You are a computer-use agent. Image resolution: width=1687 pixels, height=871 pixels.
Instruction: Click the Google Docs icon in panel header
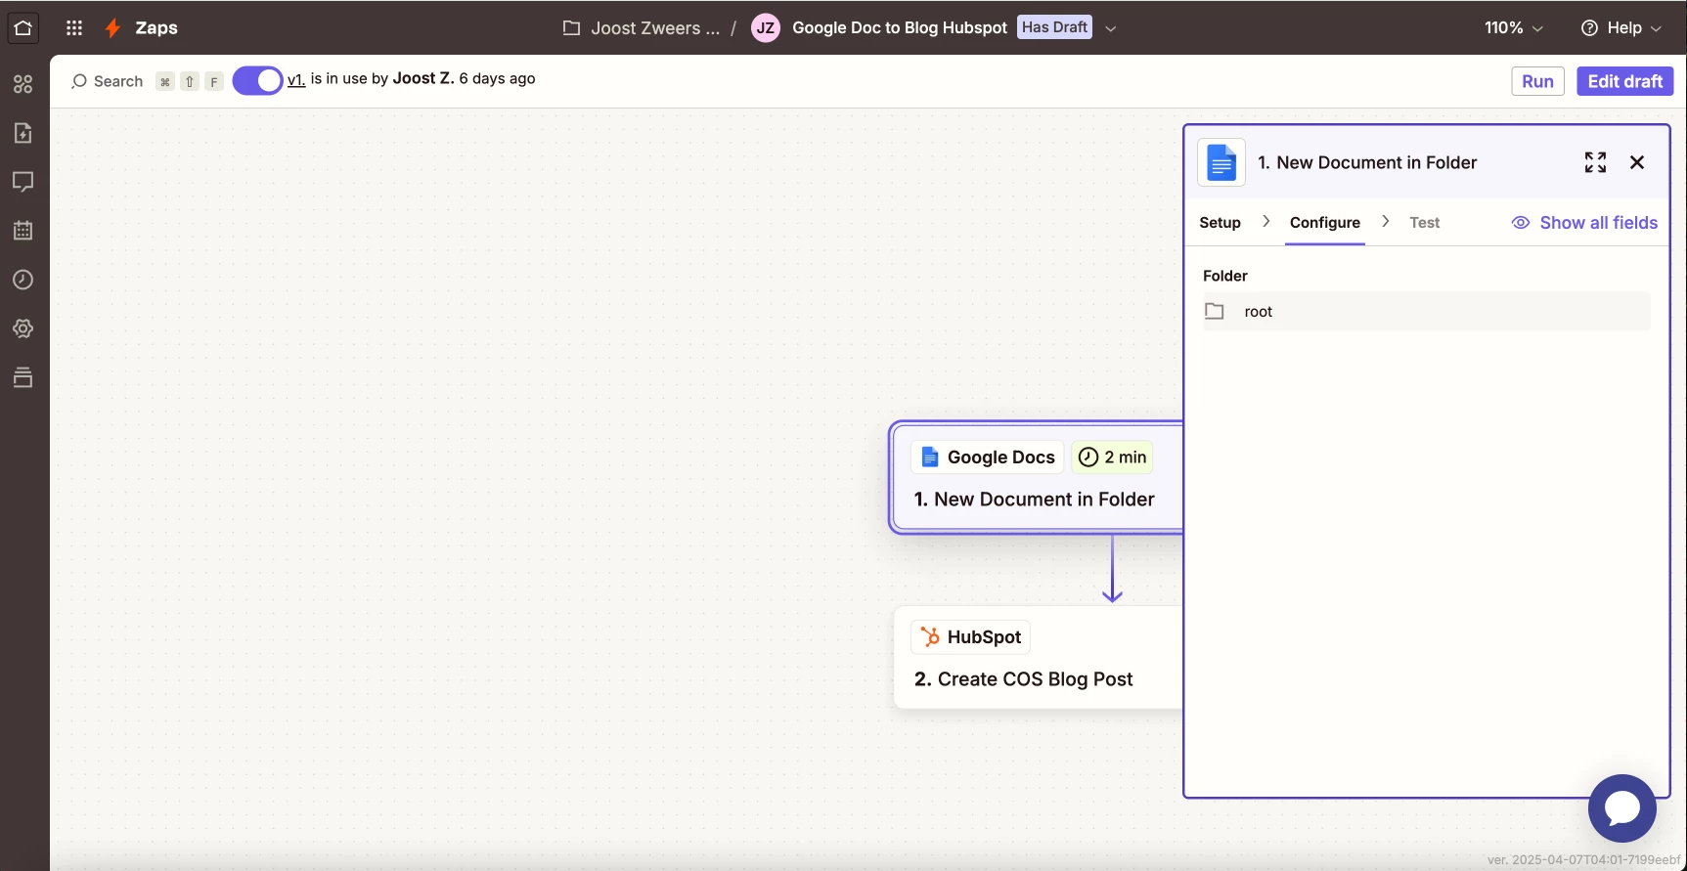[x=1221, y=162]
